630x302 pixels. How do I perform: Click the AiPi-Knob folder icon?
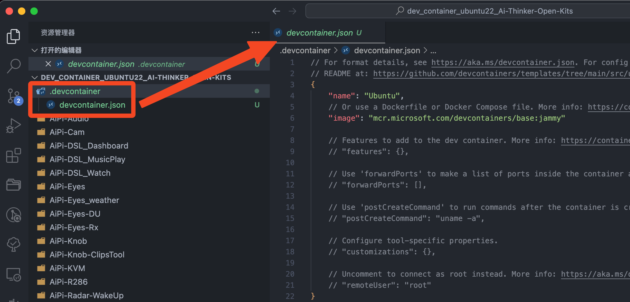41,241
